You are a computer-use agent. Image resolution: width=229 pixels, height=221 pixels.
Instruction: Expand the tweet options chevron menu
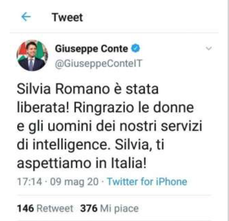(209, 48)
